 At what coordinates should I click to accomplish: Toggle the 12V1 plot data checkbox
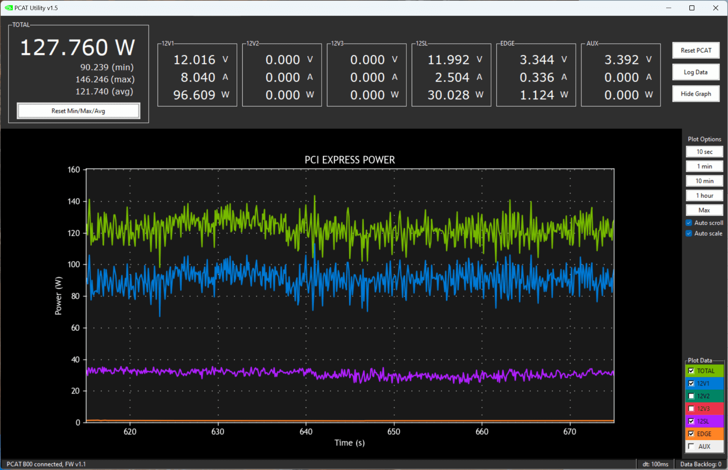(x=691, y=382)
